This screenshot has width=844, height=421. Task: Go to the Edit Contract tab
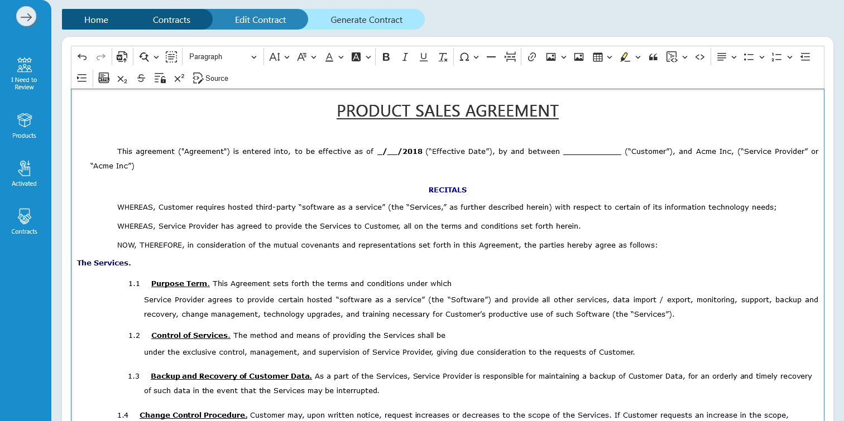tap(260, 20)
